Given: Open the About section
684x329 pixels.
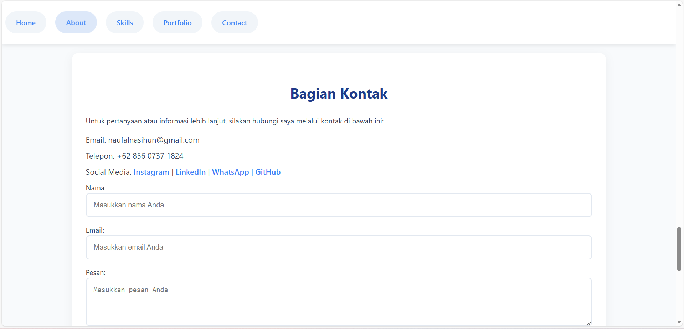Looking at the screenshot, I should [76, 22].
